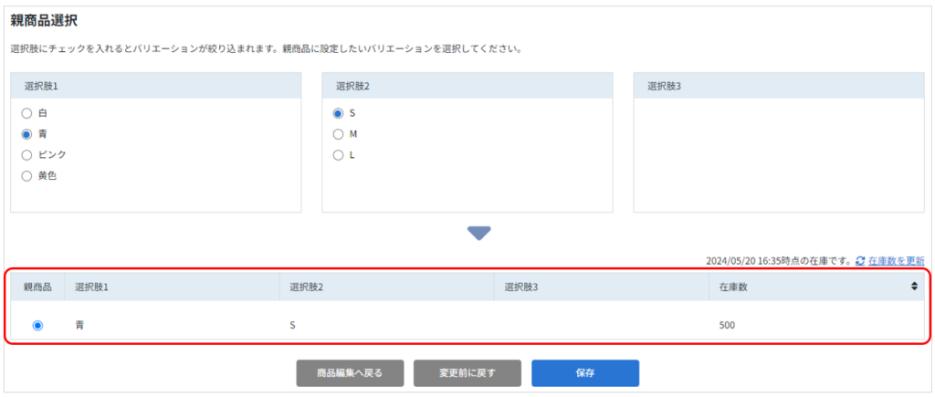The image size is (935, 397).
Task: Click the blue 保存 button
Action: pos(585,373)
